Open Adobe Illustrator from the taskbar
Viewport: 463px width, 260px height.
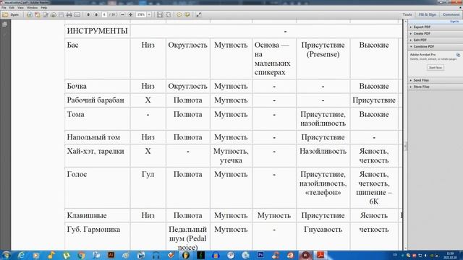pyautogui.click(x=111, y=255)
